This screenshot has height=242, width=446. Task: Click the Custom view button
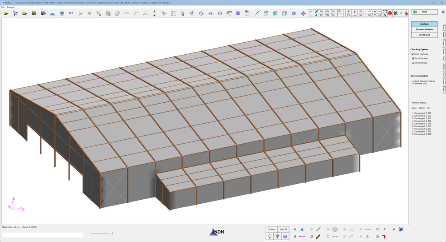point(272,229)
